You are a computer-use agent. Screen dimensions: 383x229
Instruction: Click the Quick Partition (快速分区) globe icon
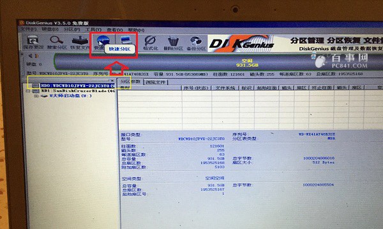(x=103, y=40)
